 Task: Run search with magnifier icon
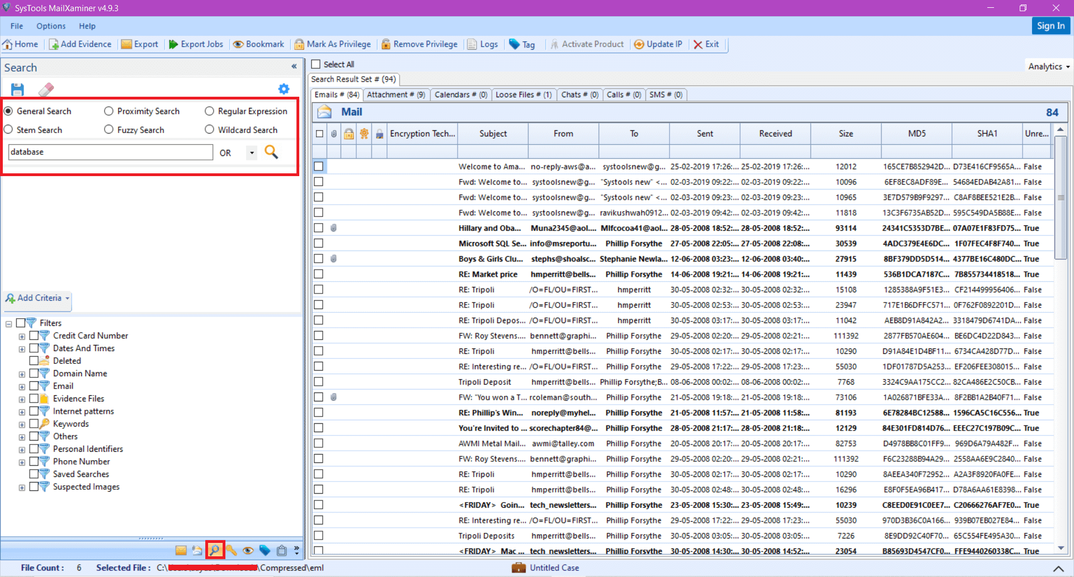tap(271, 152)
